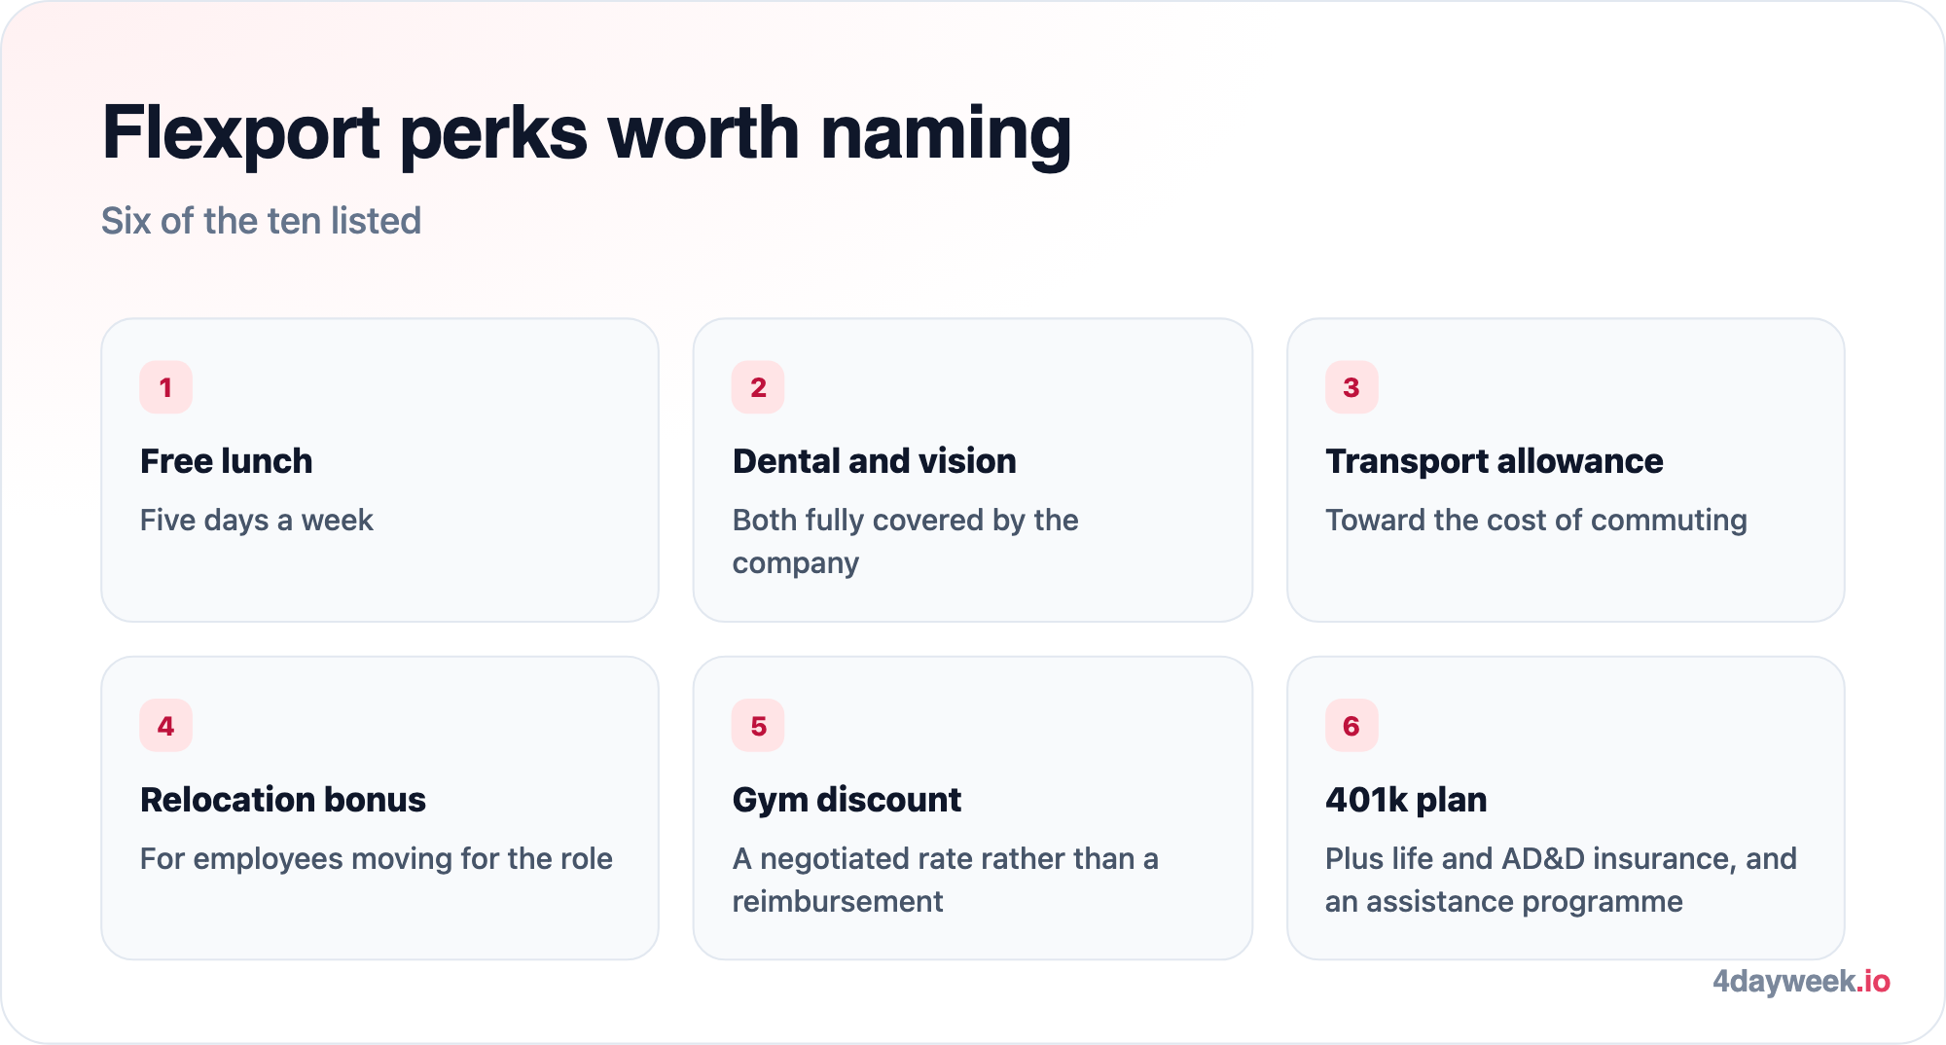
Task: Click the number 5 badge
Action: pos(758,726)
